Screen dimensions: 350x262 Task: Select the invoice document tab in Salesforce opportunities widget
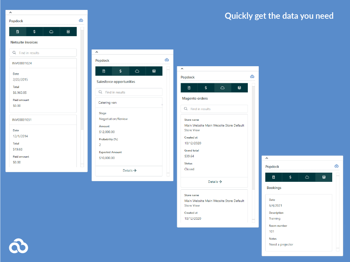(103, 71)
